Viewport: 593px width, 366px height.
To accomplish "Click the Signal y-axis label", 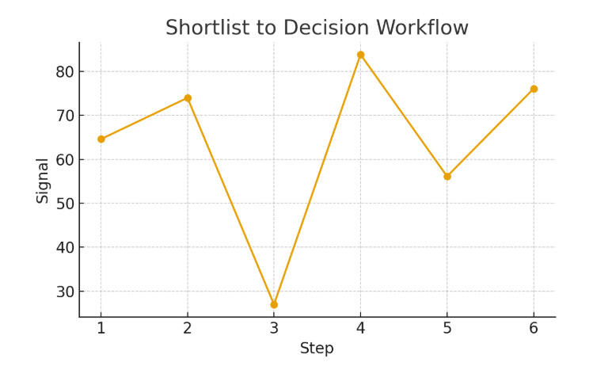I will (x=43, y=180).
